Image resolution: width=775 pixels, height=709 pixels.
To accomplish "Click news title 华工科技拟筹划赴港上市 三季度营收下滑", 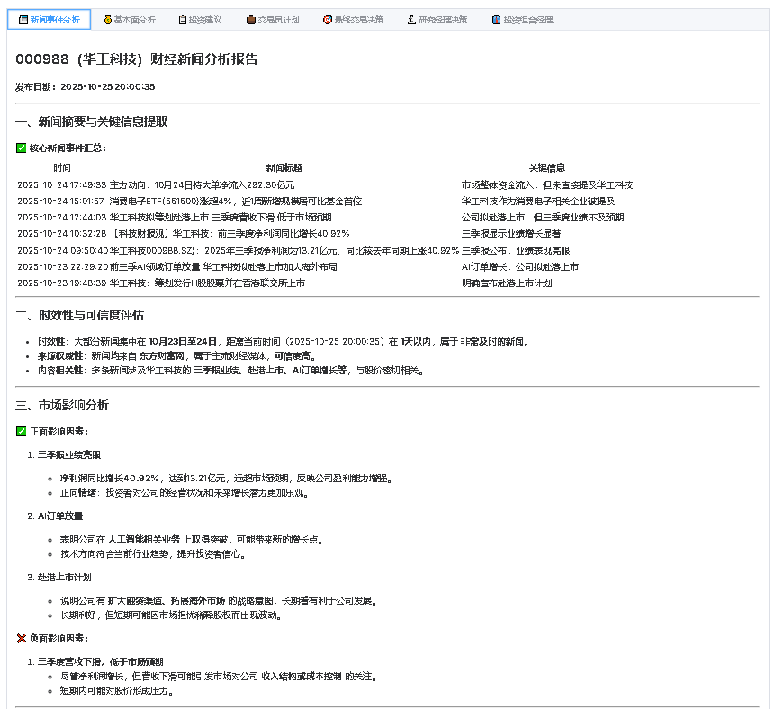I will [x=221, y=218].
